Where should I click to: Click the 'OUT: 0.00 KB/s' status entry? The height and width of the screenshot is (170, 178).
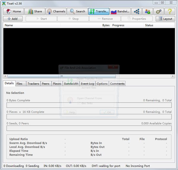(x=76, y=166)
